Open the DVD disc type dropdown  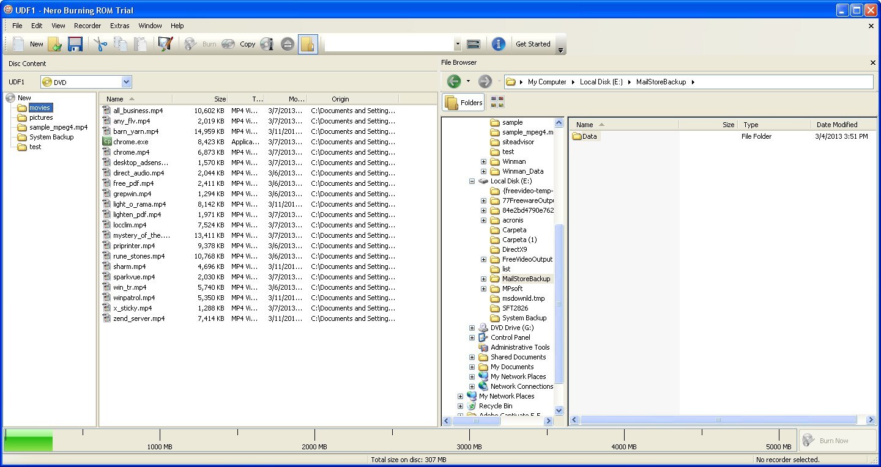click(126, 81)
